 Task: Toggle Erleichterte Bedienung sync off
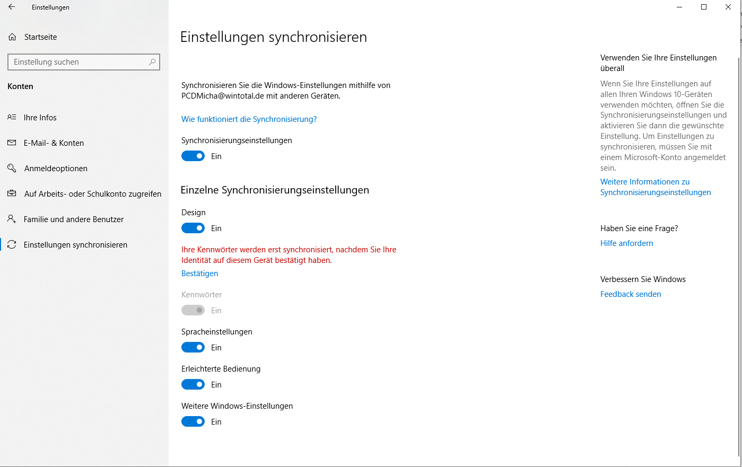point(193,385)
